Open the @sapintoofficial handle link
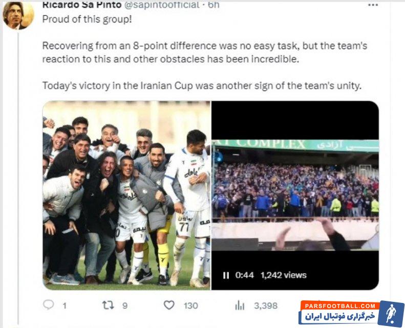The height and width of the screenshot is (328, 405). (x=162, y=5)
